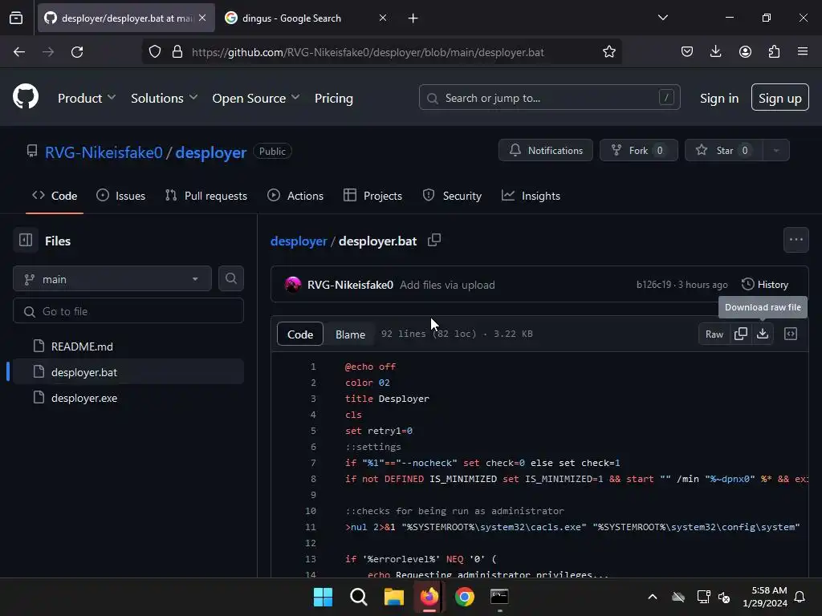822x616 pixels.
Task: Open the Security tab
Action: click(452, 196)
